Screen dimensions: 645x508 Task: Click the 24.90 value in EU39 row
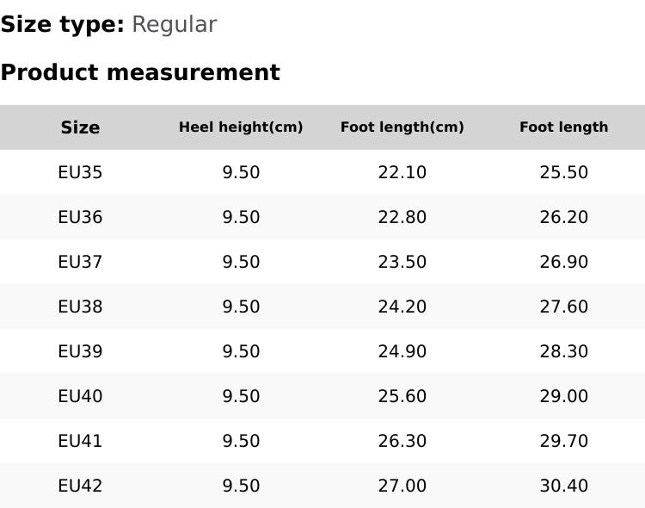click(x=402, y=351)
